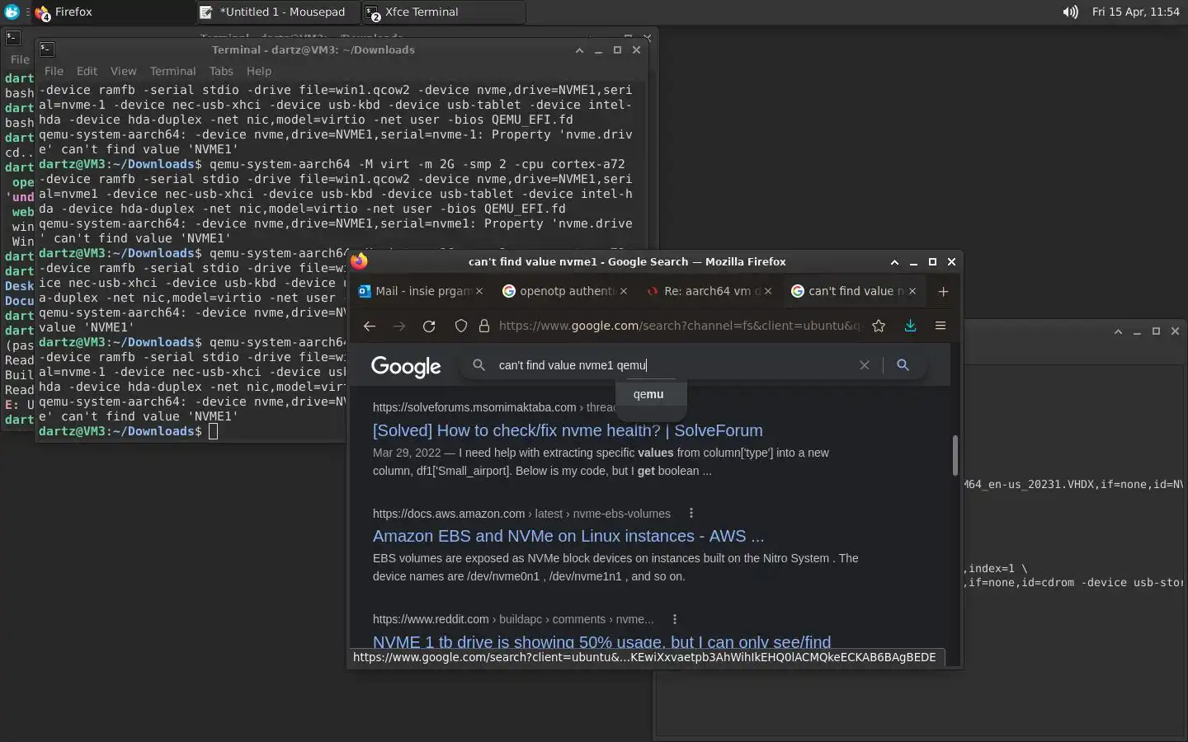Clear the Google search query
Viewport: 1188px width, 742px height.
click(864, 365)
